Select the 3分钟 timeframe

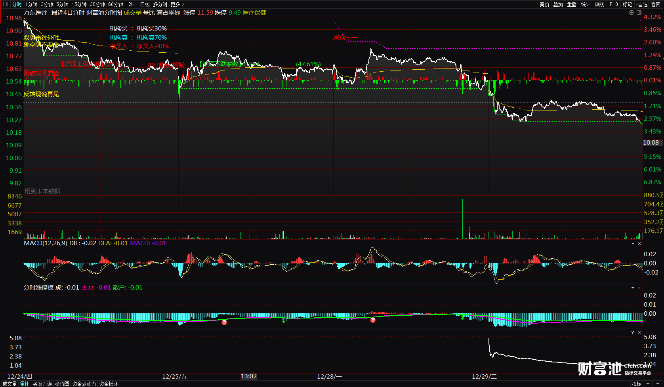[x=47, y=4]
